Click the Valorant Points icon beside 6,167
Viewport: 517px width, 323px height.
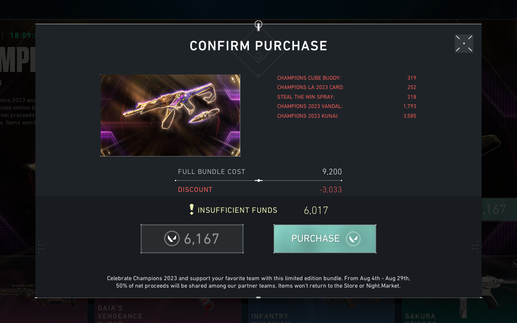click(x=172, y=239)
